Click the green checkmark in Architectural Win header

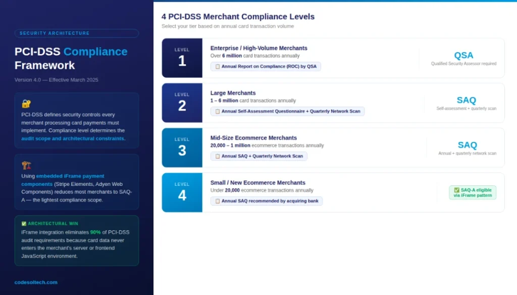23,223
